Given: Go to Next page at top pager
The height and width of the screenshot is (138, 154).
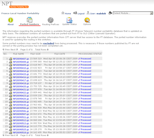Looking at the screenshot, I should (x=14, y=49).
